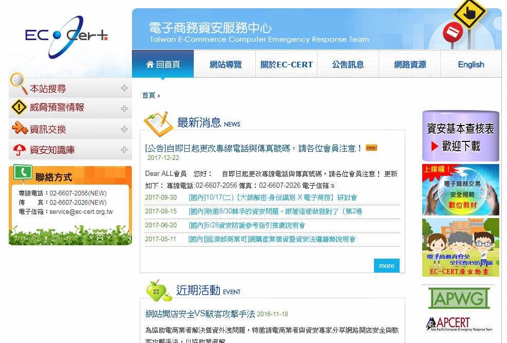Click the red umbrella knowledge base icon
The height and width of the screenshot is (343, 507).
point(20,150)
